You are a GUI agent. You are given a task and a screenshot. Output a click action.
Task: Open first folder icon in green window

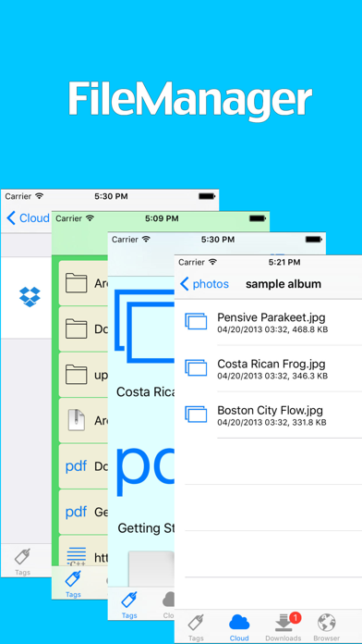pos(77,283)
